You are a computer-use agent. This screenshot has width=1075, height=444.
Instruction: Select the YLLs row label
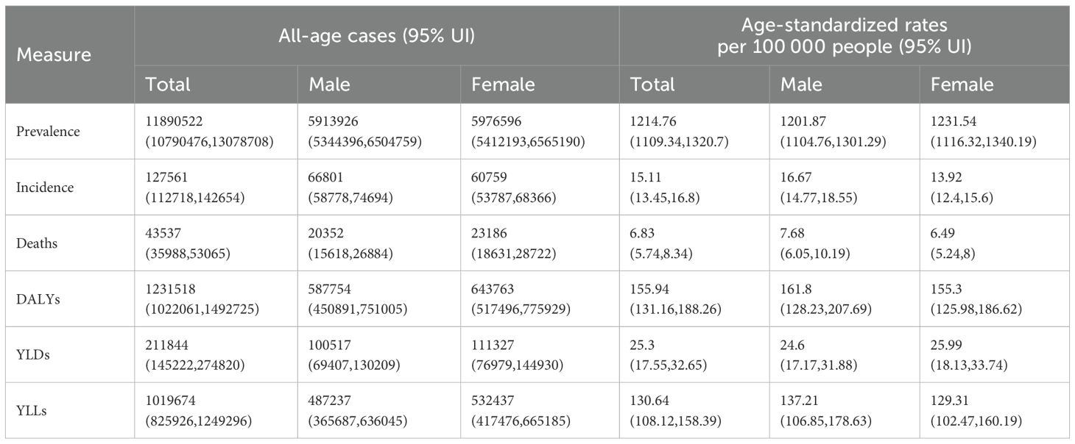33,411
